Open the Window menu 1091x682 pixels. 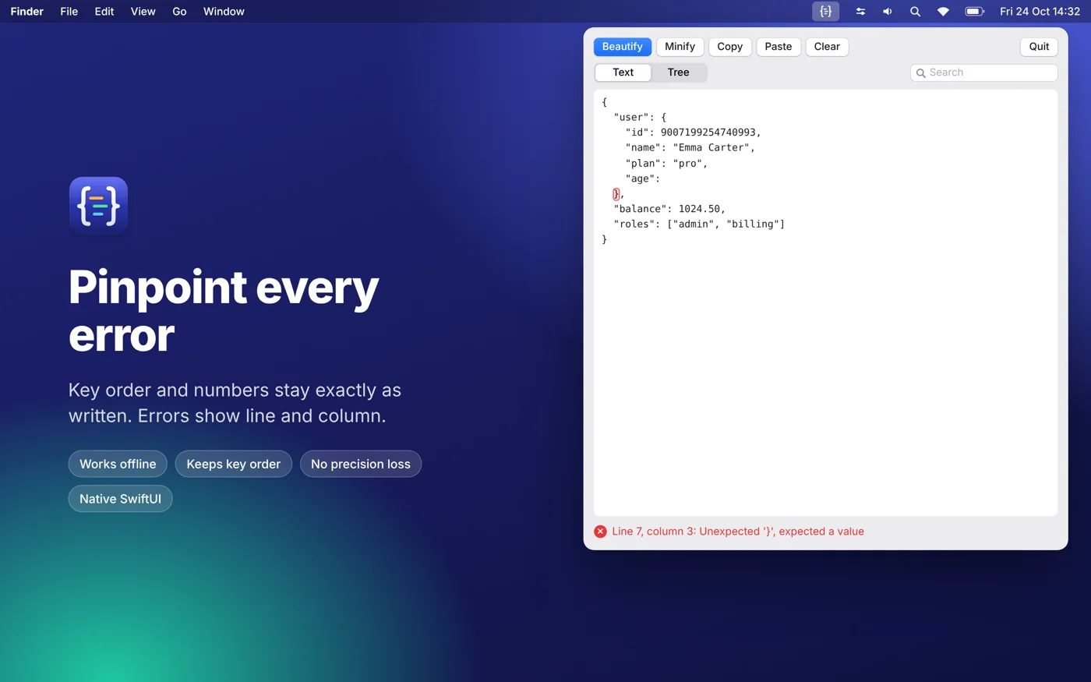(x=224, y=12)
